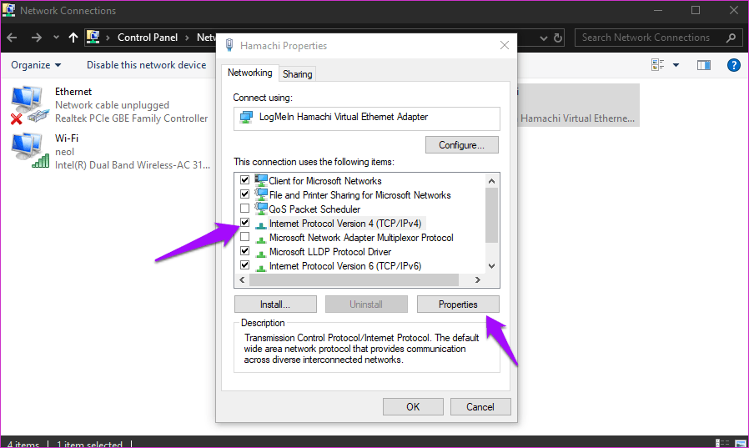The width and height of the screenshot is (749, 448).
Task: Switch to the Sharing tab
Action: 297,74
